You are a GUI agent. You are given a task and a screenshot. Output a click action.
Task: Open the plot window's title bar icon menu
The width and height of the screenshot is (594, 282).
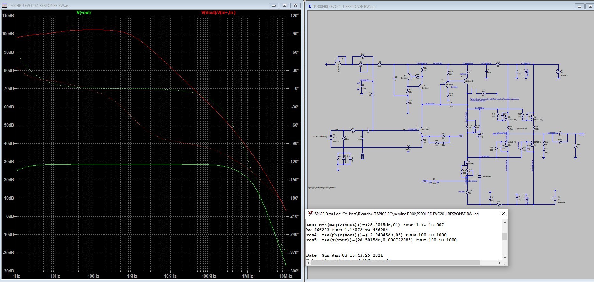(x=4, y=5)
